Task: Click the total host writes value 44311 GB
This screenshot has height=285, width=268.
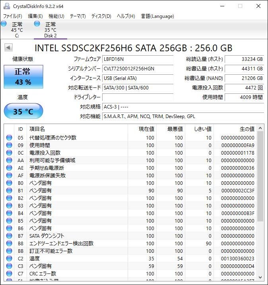Action: click(x=245, y=69)
